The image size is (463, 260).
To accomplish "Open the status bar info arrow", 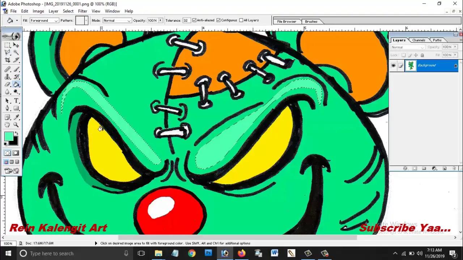I will pyautogui.click(x=96, y=243).
